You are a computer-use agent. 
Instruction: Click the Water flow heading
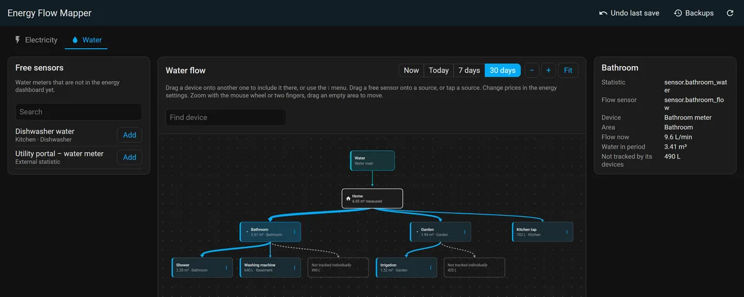185,71
